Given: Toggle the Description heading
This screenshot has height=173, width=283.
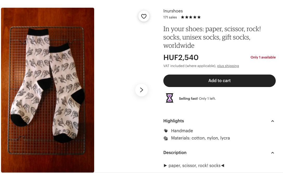Looking at the screenshot, I should pyautogui.click(x=175, y=153).
